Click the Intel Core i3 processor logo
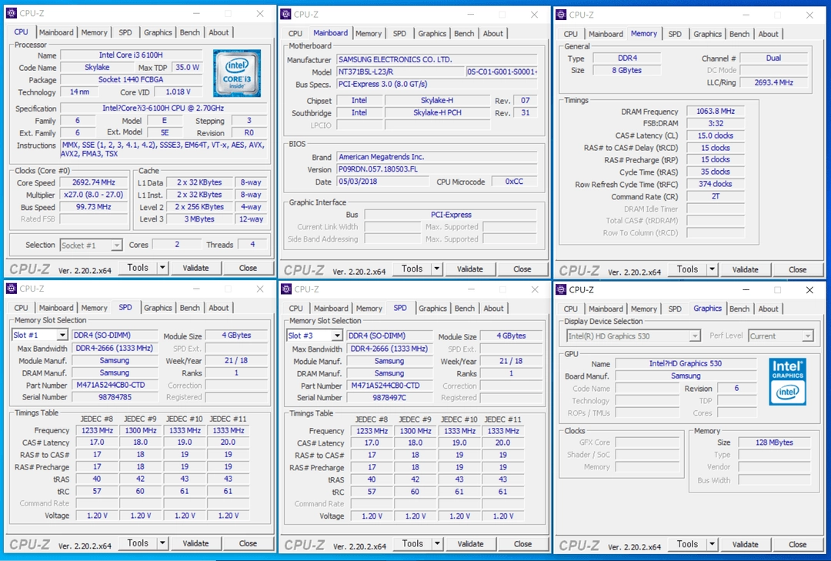The width and height of the screenshot is (831, 561). point(237,73)
